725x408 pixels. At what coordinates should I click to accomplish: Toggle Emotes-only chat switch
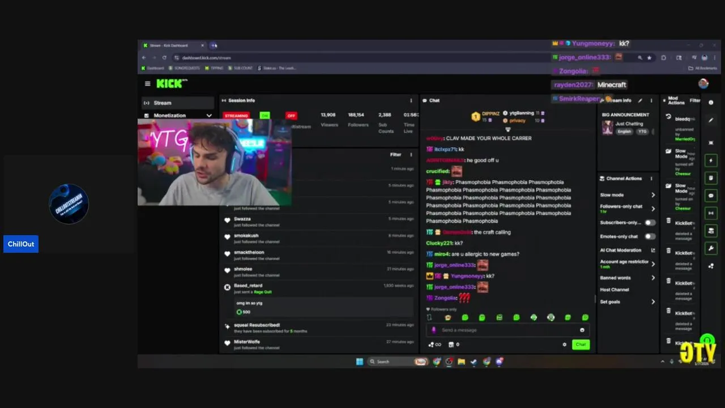(650, 236)
